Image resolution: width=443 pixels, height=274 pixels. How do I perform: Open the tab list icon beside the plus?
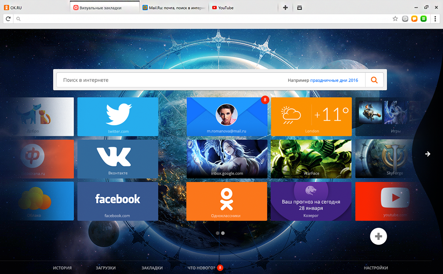click(x=299, y=7)
